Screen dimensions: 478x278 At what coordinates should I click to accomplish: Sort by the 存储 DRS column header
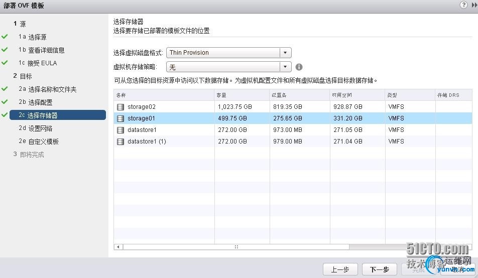453,95
